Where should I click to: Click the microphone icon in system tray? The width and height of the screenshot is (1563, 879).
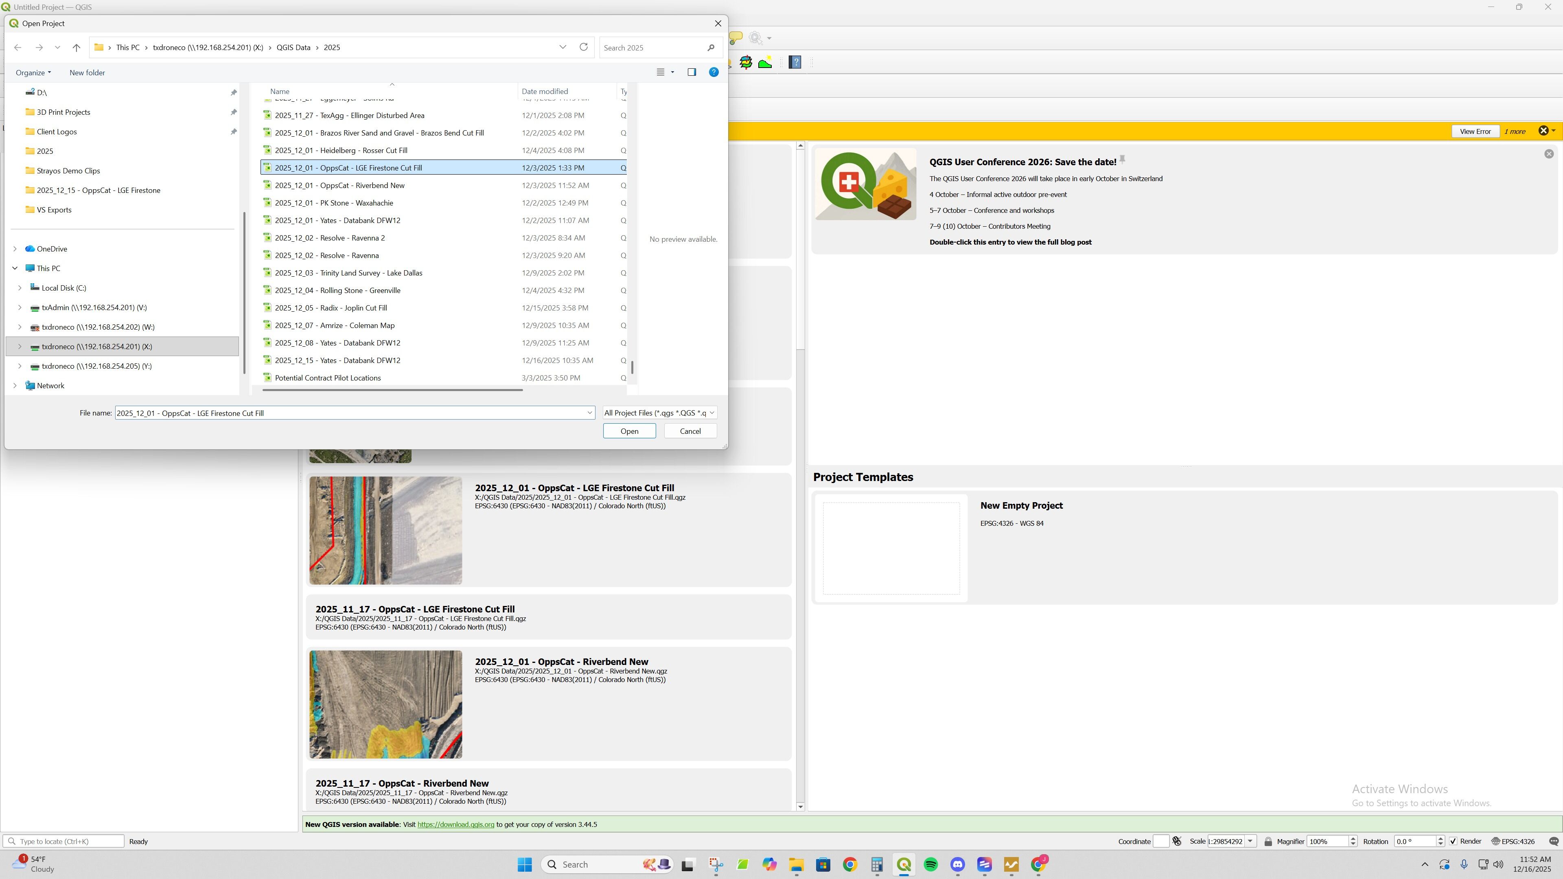pyautogui.click(x=1464, y=864)
